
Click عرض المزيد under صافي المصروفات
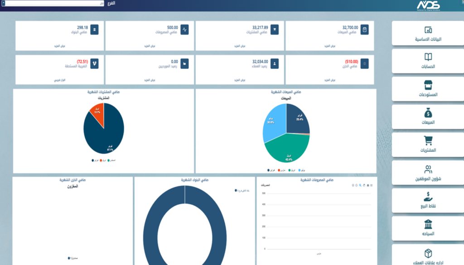click(150, 46)
